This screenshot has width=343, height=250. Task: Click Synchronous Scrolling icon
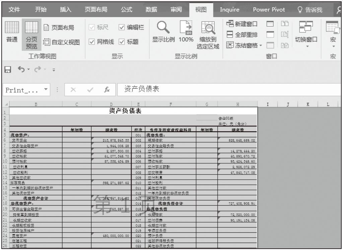click(x=285, y=34)
